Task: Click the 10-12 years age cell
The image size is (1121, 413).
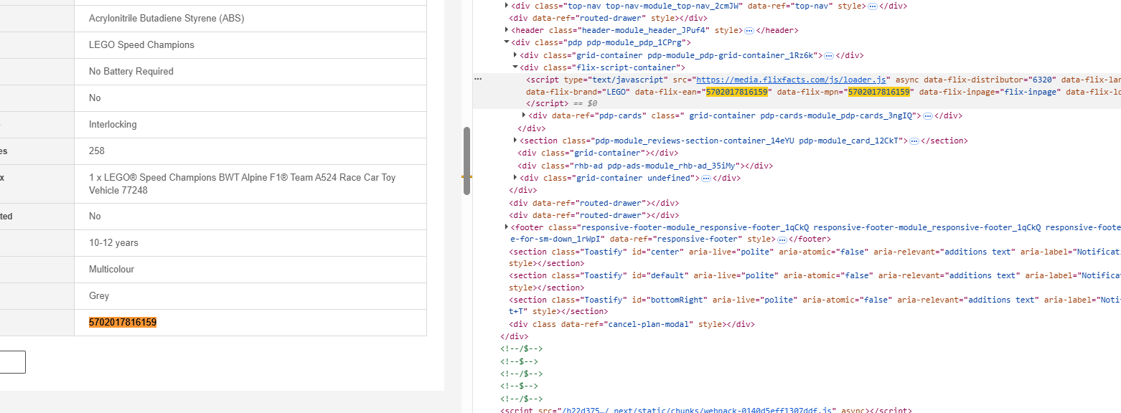Action: point(250,243)
